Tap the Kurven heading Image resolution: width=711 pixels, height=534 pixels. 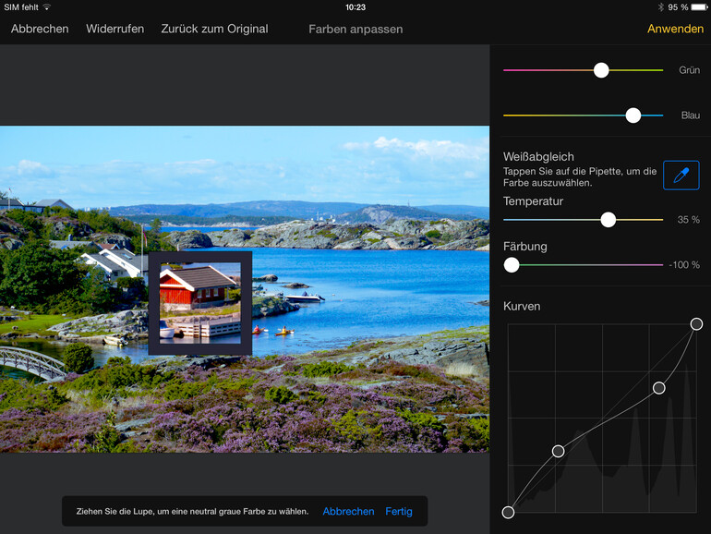(522, 306)
